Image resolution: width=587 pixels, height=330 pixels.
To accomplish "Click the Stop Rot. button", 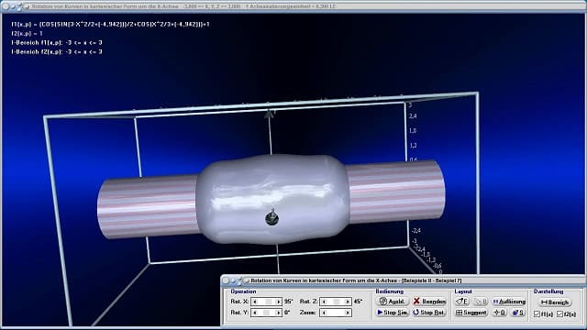I will pos(429,313).
